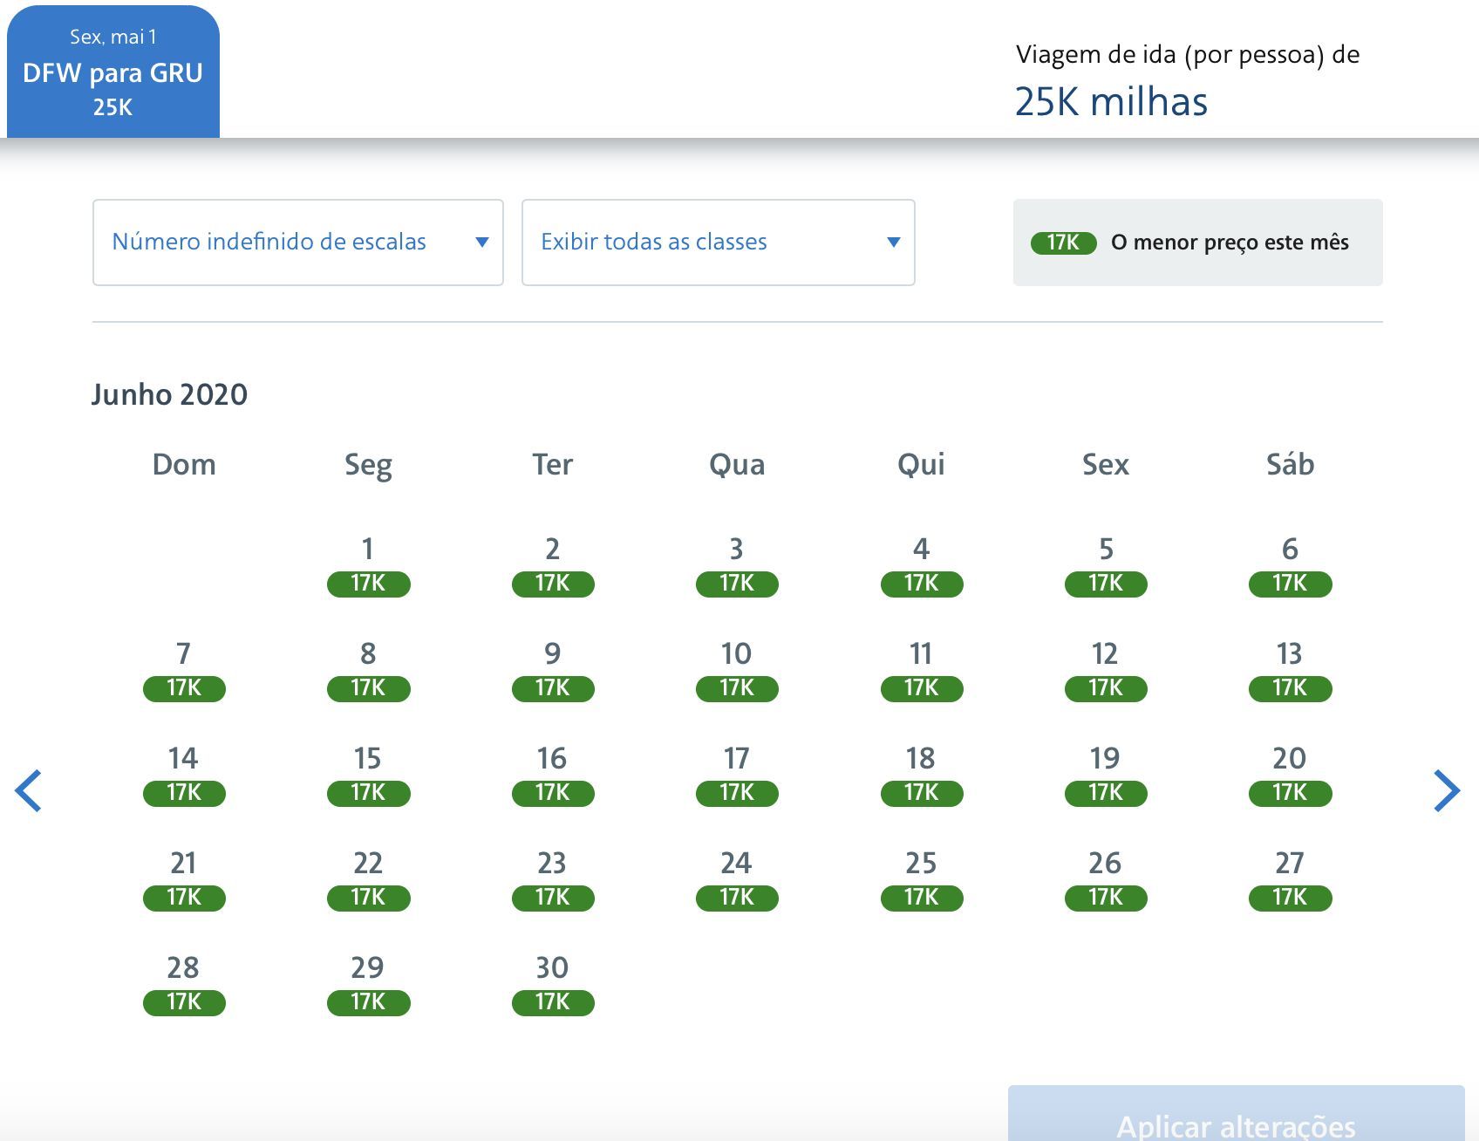Select June 23 fare
Screen dimensions: 1479x1141
[553, 879]
